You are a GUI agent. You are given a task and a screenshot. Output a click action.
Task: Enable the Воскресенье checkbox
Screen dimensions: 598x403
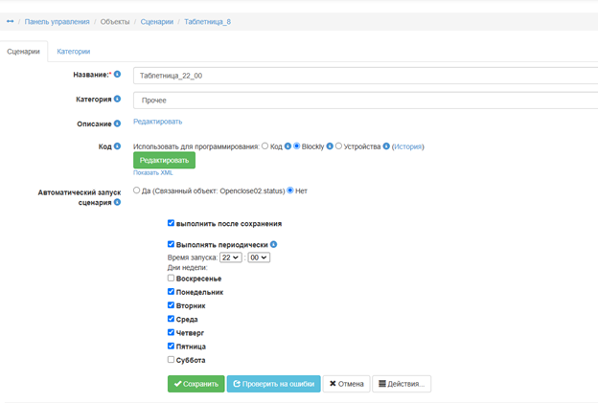point(171,278)
